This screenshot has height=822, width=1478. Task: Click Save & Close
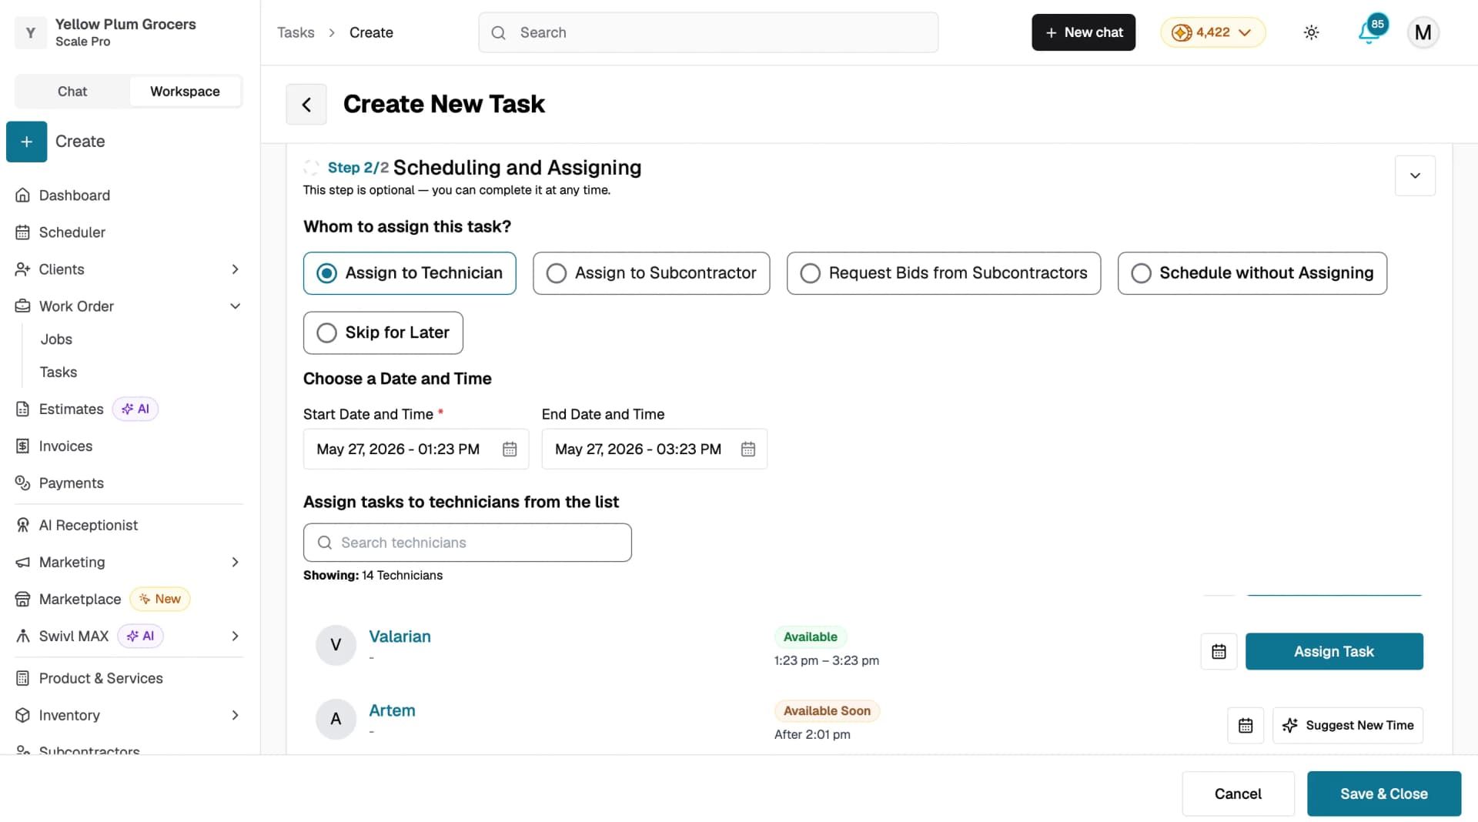tap(1384, 794)
